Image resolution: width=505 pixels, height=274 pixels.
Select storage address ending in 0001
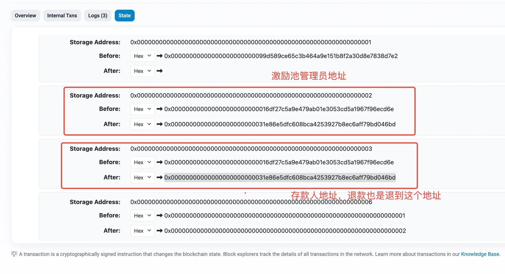[251, 42]
